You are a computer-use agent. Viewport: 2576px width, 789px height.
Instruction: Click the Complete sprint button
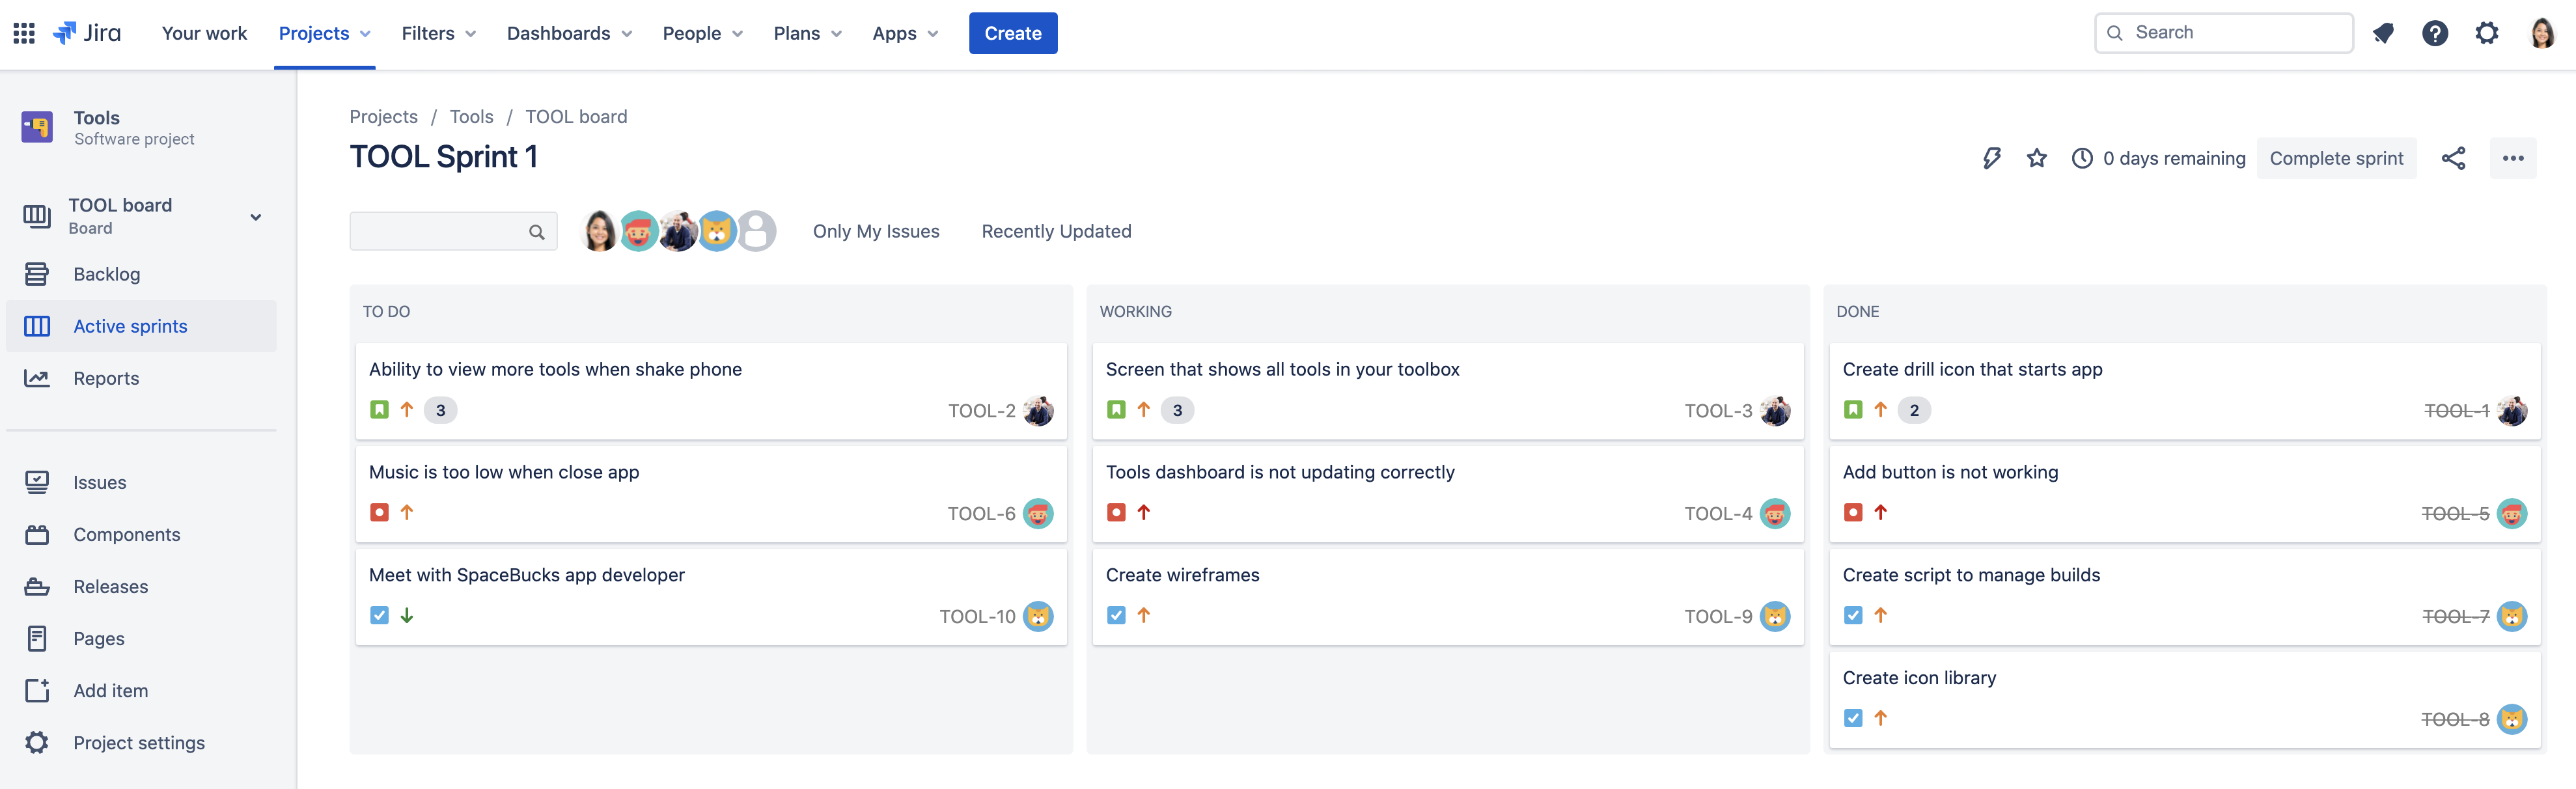2337,158
